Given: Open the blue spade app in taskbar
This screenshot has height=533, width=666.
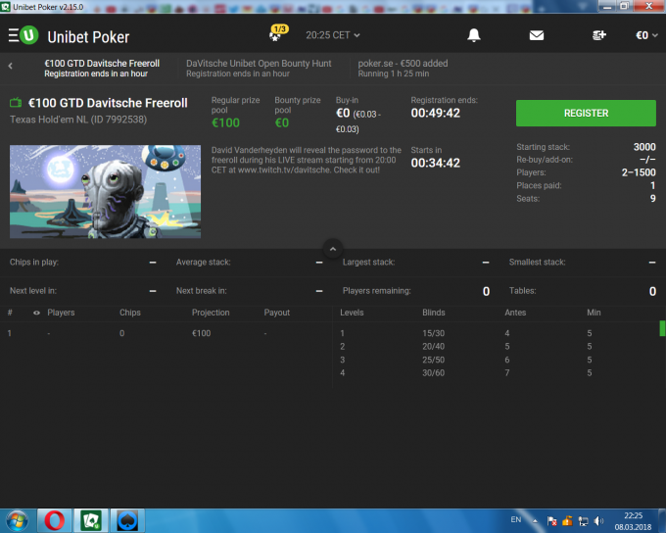Looking at the screenshot, I should (x=127, y=520).
